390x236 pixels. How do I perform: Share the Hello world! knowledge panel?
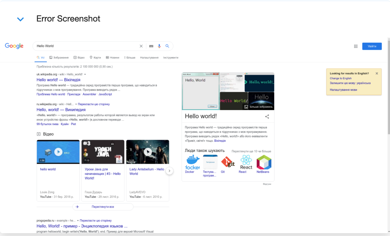[267, 117]
